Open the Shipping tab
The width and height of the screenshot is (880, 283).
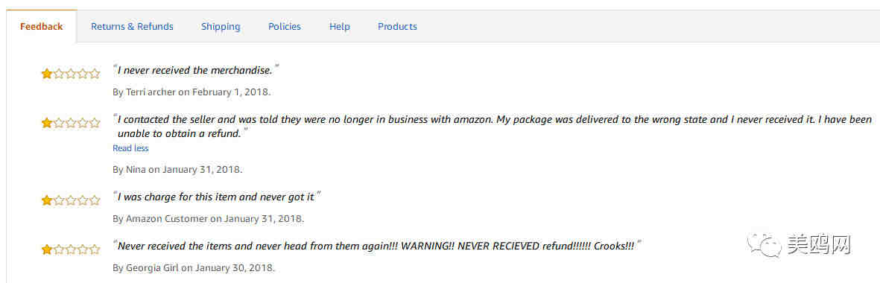click(221, 26)
